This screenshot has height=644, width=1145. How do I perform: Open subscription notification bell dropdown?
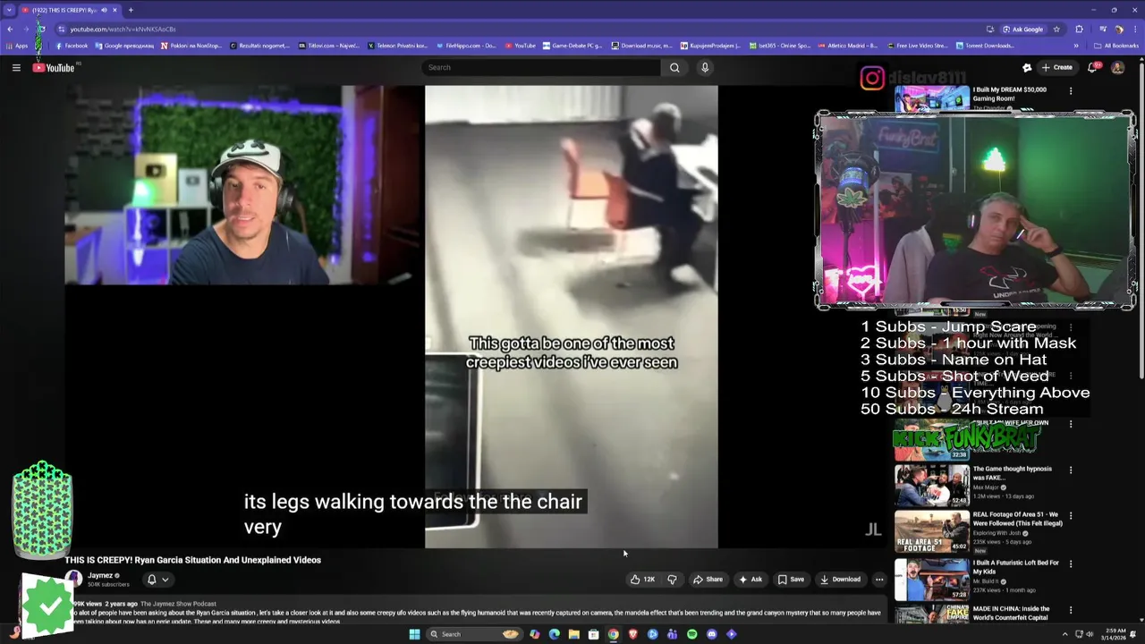(x=157, y=580)
